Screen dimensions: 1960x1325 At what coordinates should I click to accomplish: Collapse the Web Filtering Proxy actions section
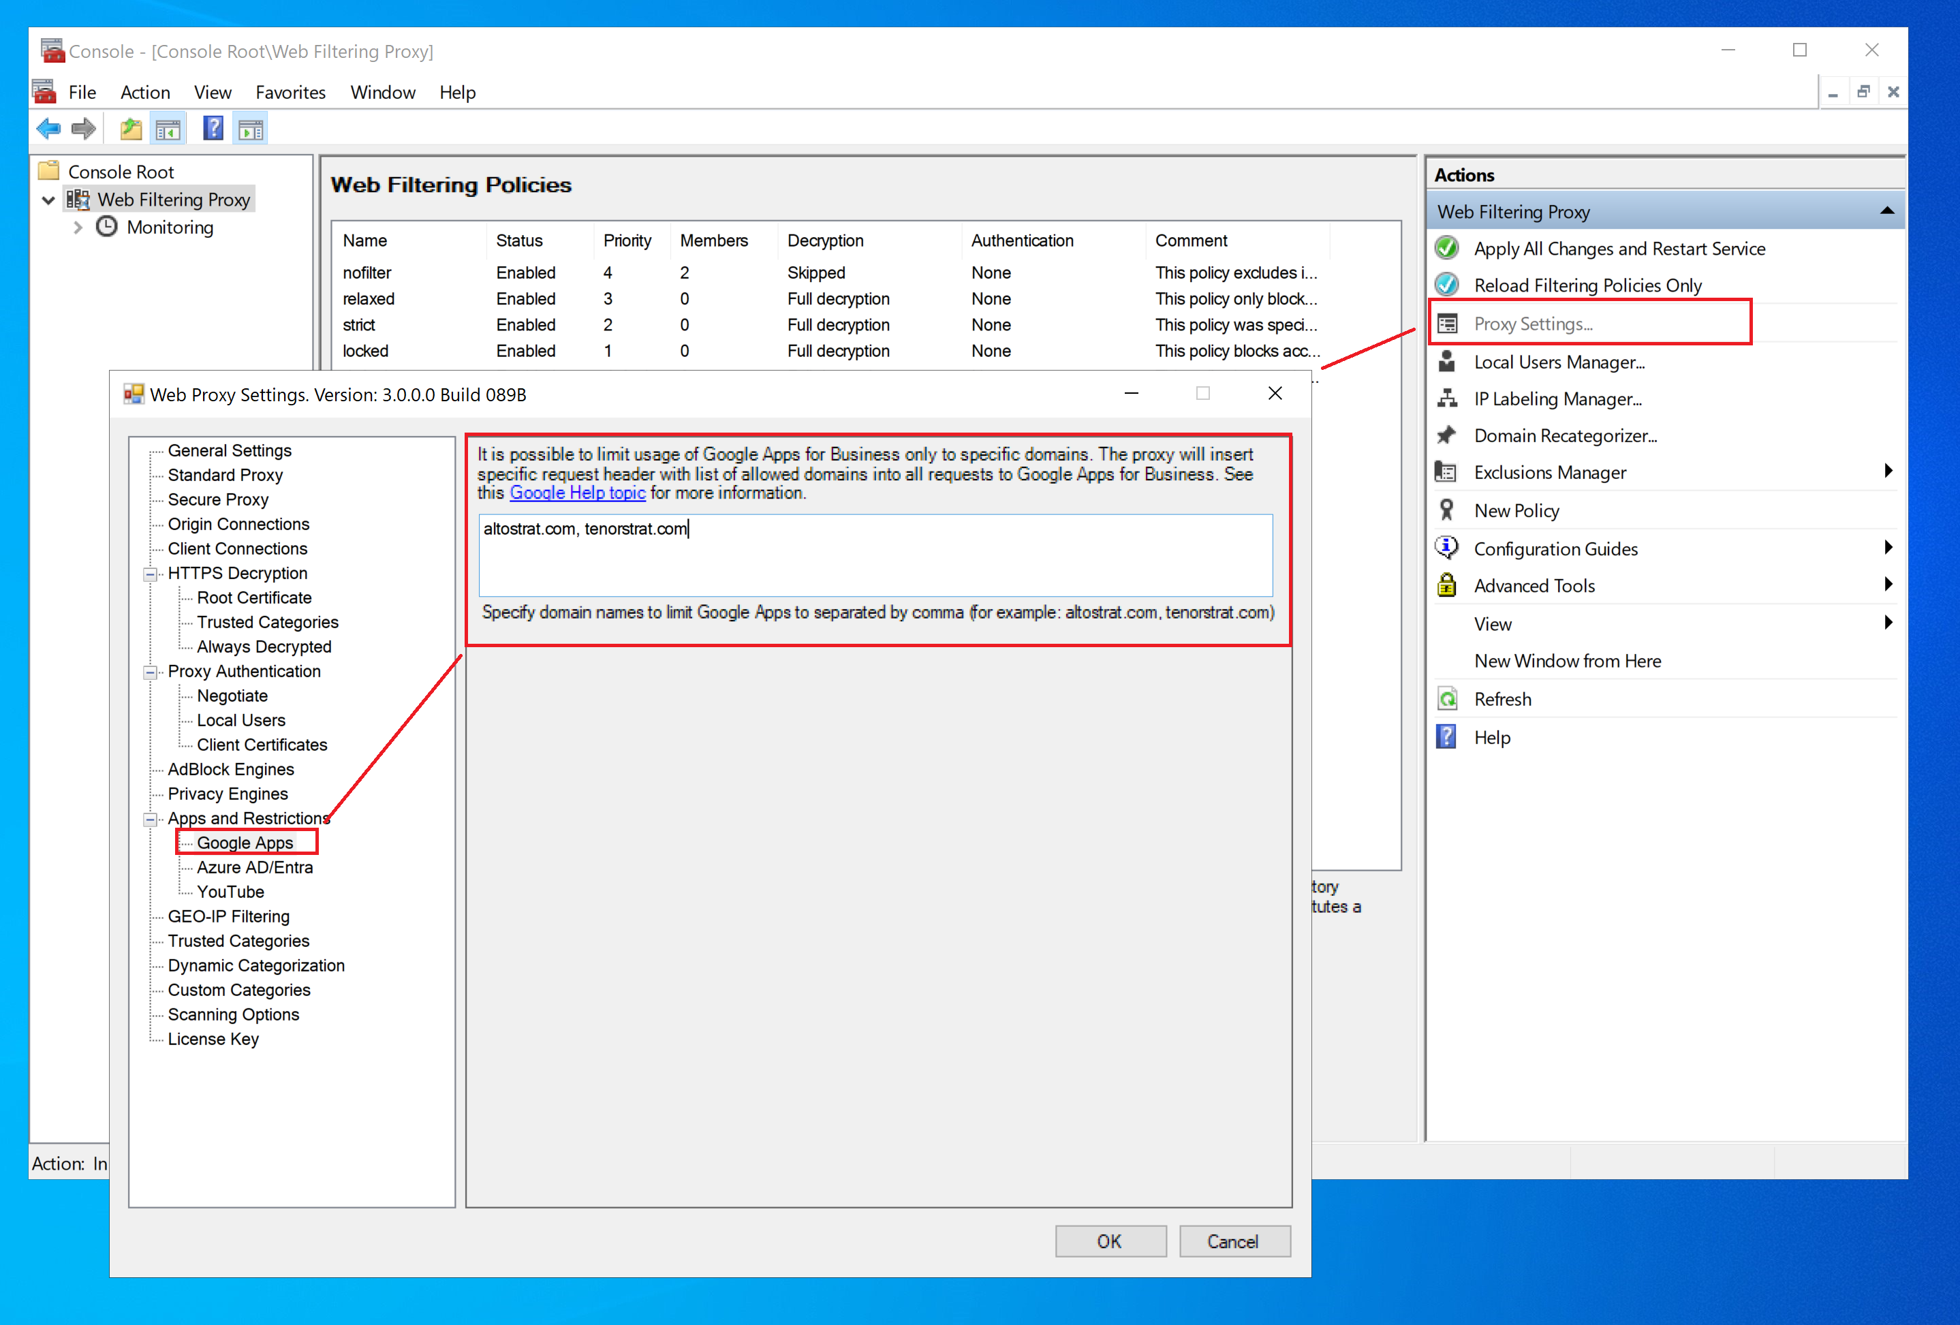tap(1886, 211)
